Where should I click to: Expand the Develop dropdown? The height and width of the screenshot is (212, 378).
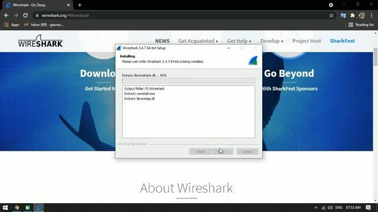272,41
